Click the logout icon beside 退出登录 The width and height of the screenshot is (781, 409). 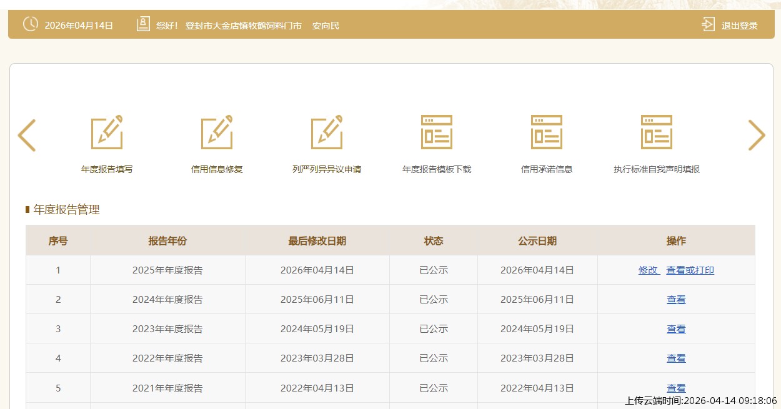(708, 25)
